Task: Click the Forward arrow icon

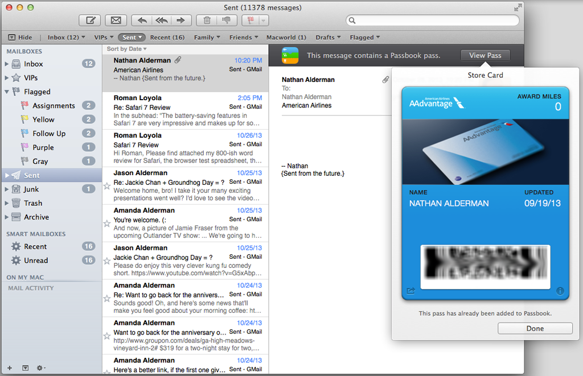Action: tap(181, 20)
